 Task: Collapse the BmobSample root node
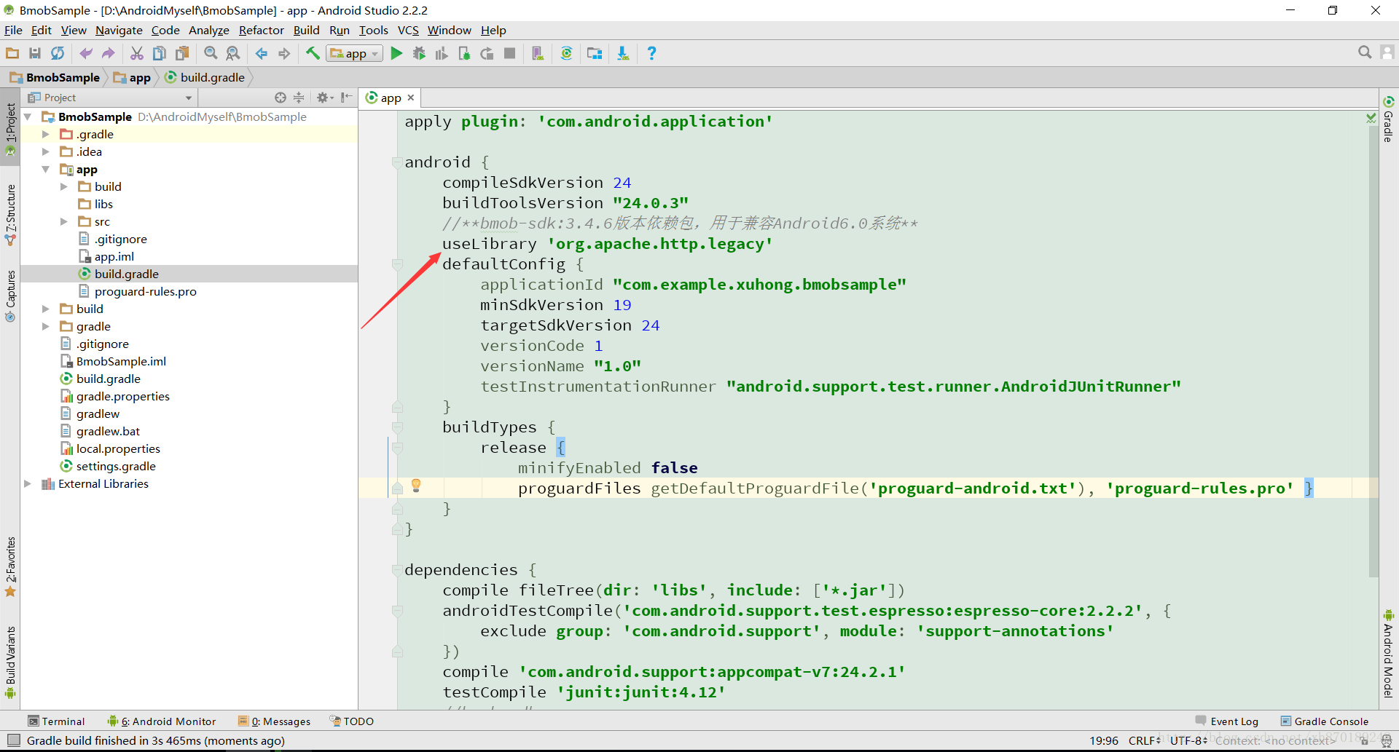tap(28, 116)
